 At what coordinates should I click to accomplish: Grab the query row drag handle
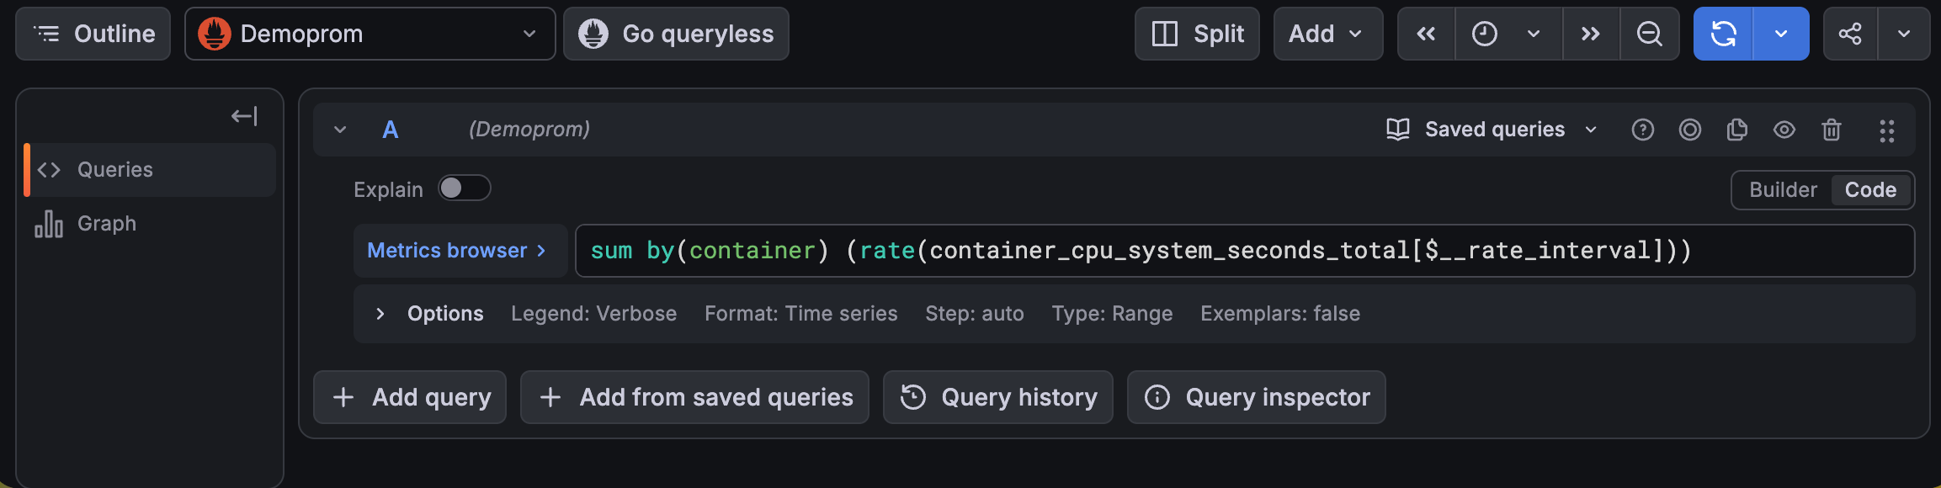(x=1887, y=130)
